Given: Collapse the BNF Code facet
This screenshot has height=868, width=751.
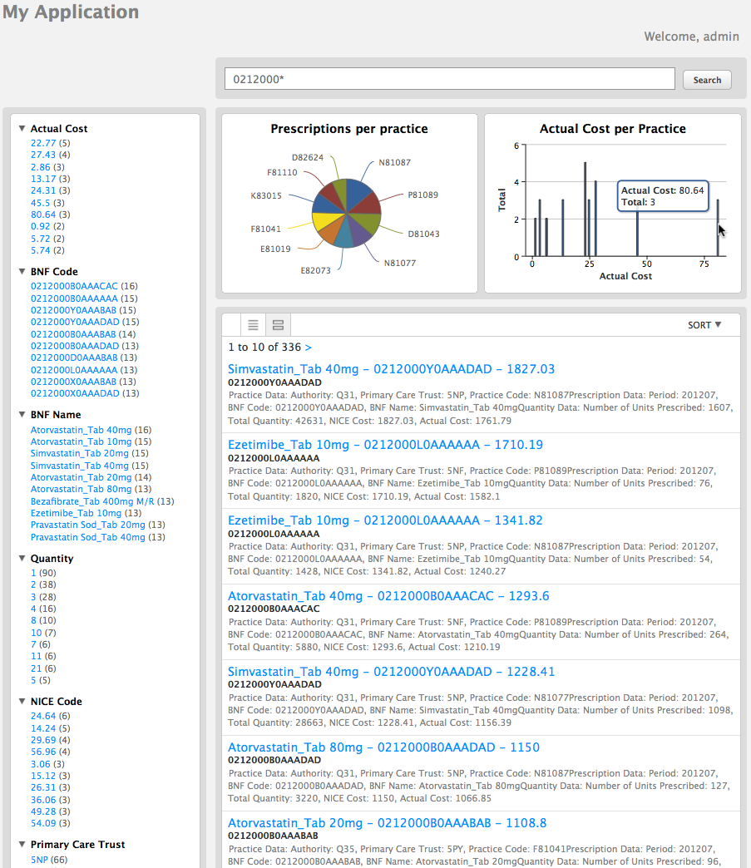Looking at the screenshot, I should pyautogui.click(x=22, y=271).
